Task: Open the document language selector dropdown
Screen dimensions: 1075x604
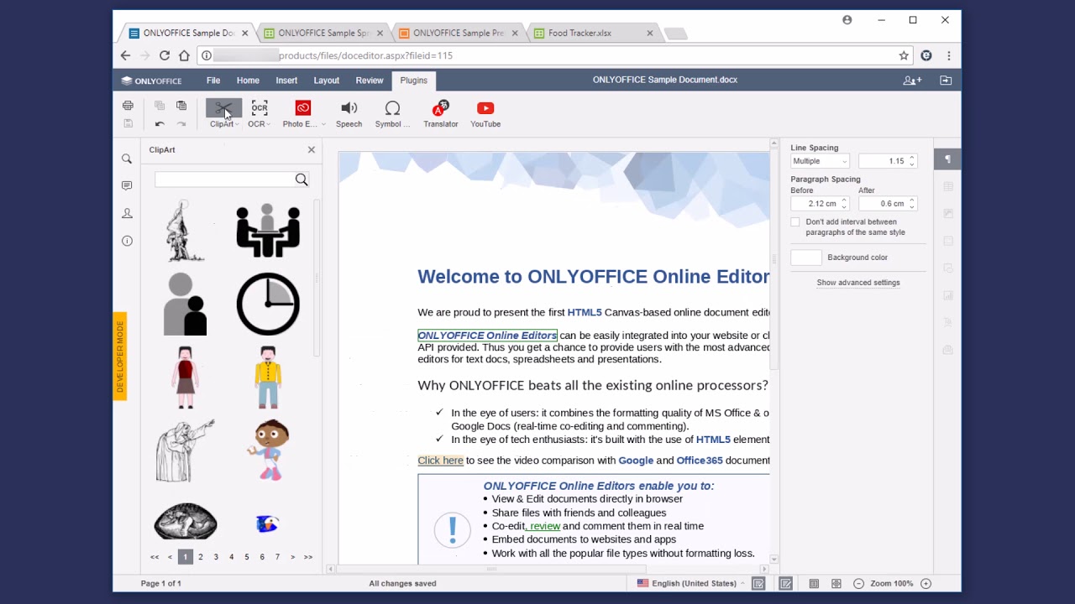Action: [x=690, y=583]
